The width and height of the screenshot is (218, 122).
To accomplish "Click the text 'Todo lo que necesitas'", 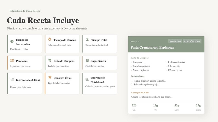I will pos(58,66).
